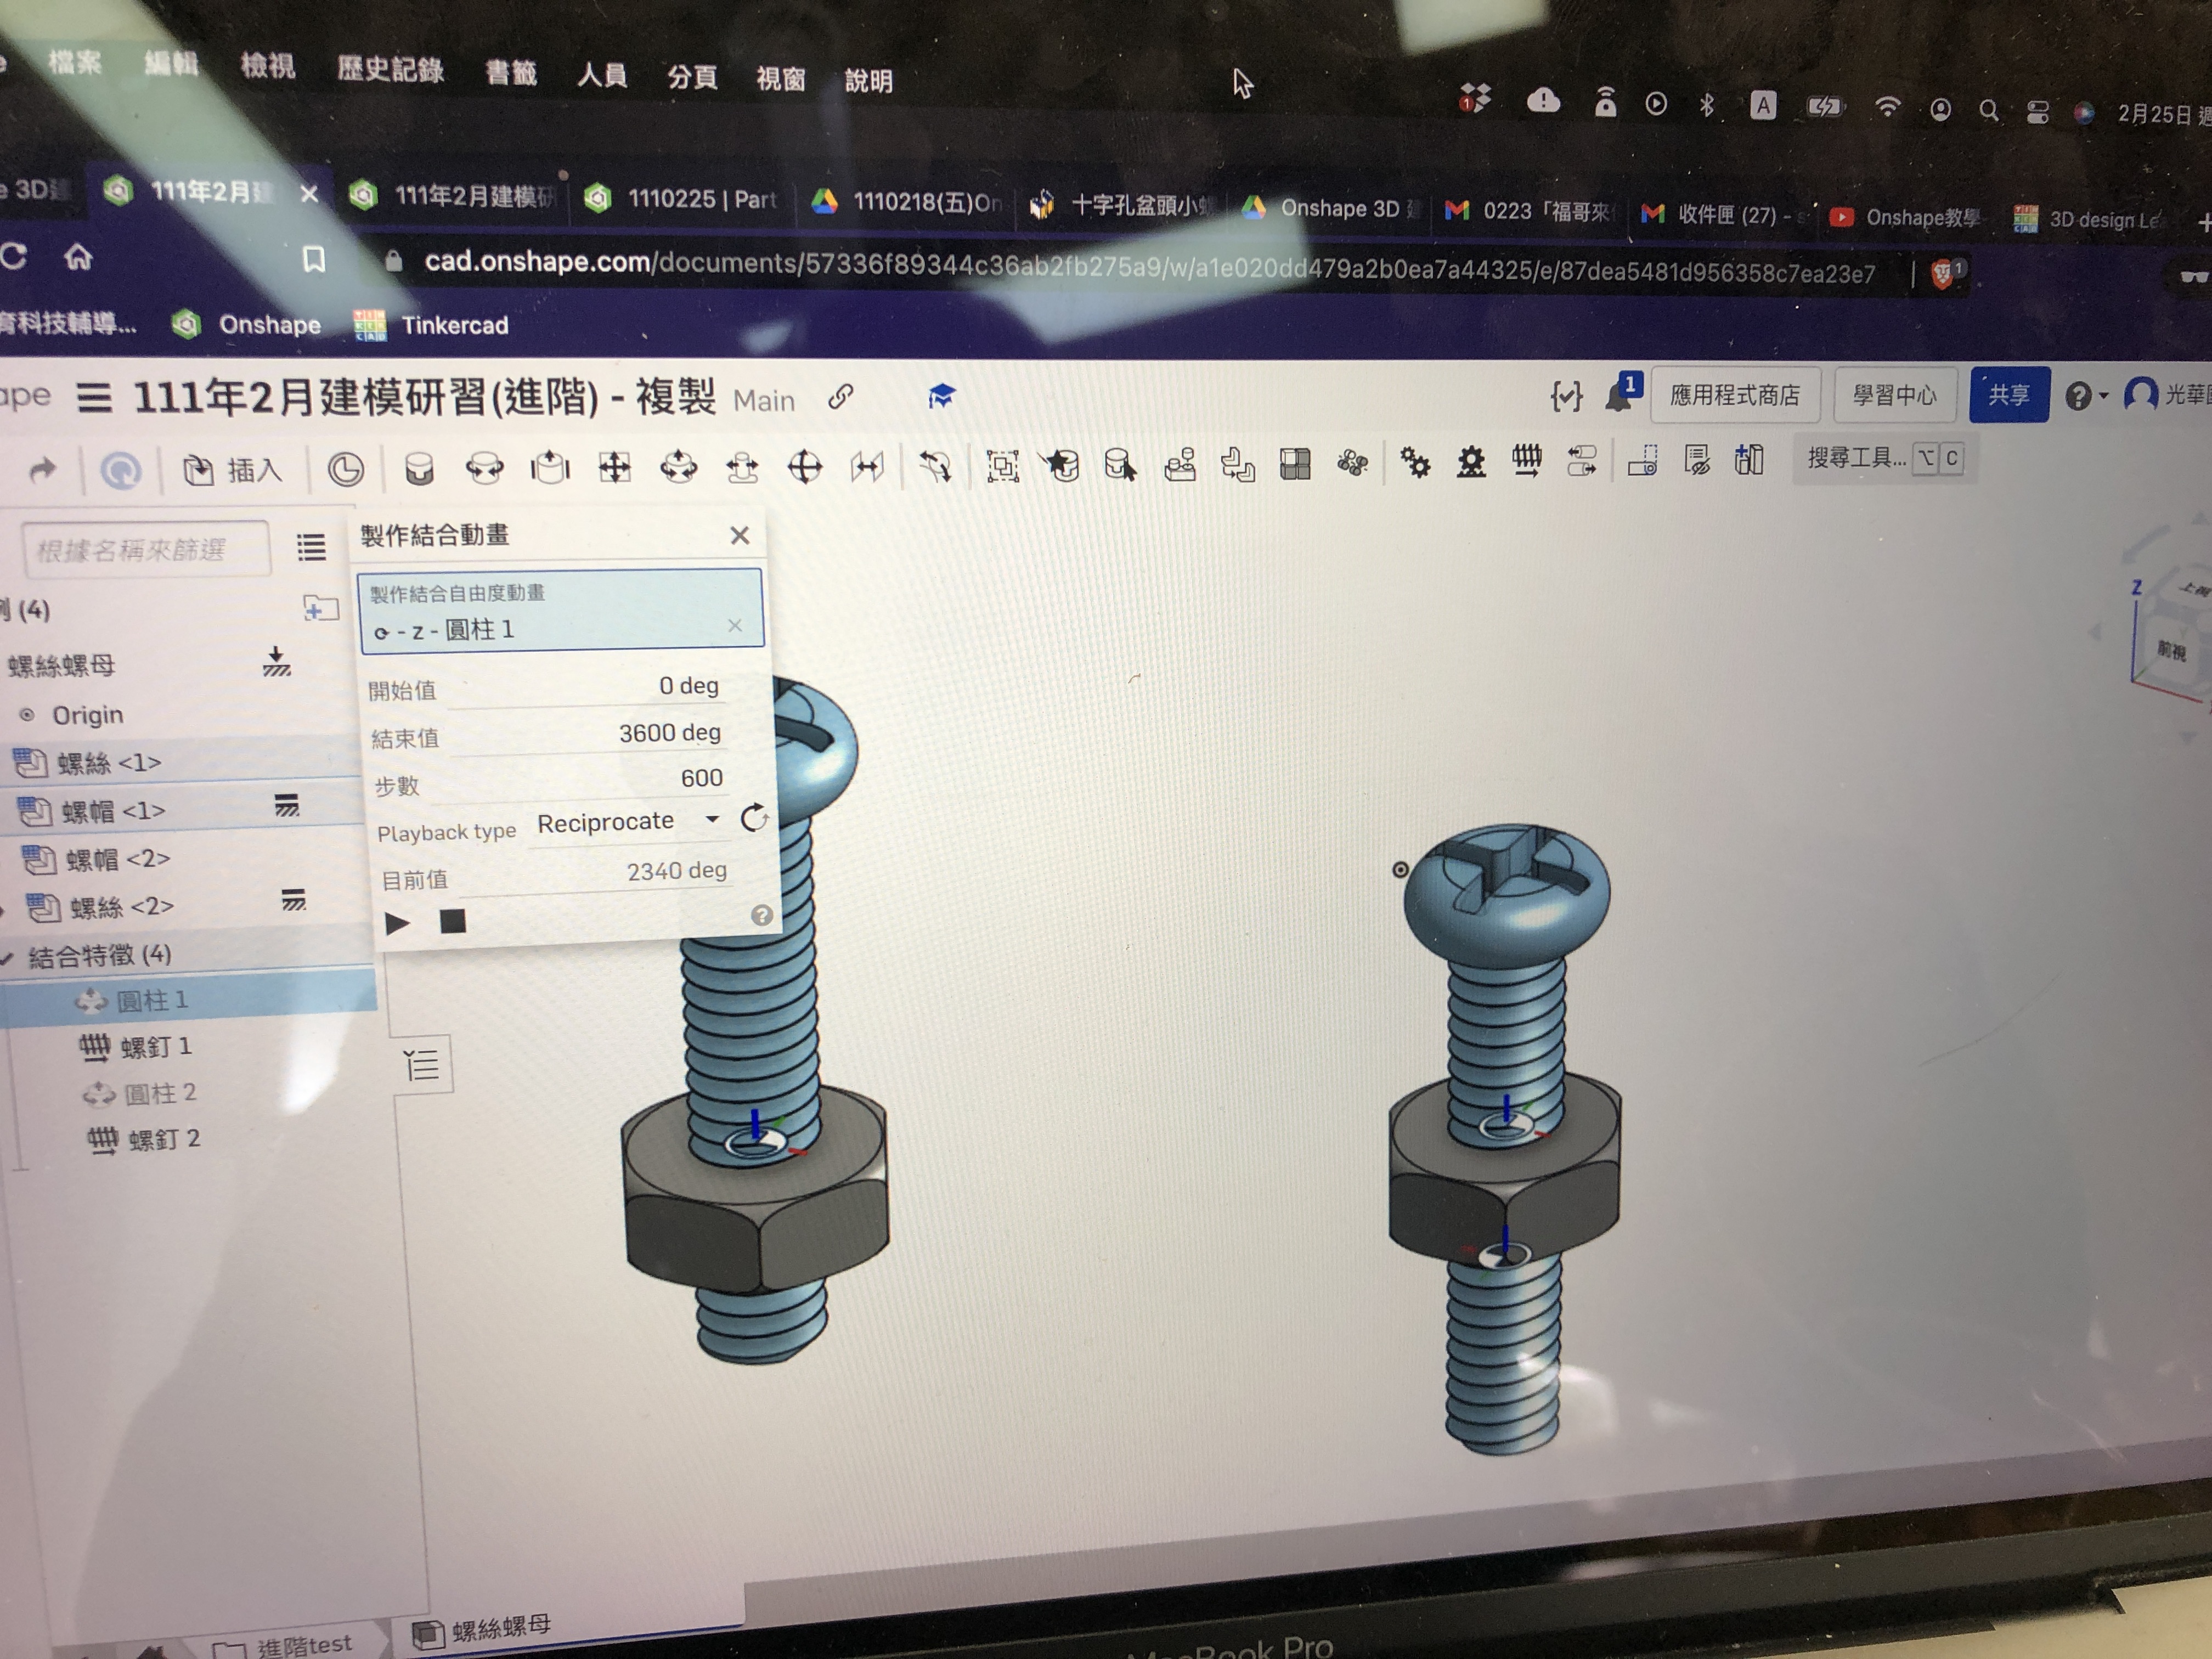Select mate feature 螺釘 2
Screen dimensions: 2212x1659
tap(144, 1139)
